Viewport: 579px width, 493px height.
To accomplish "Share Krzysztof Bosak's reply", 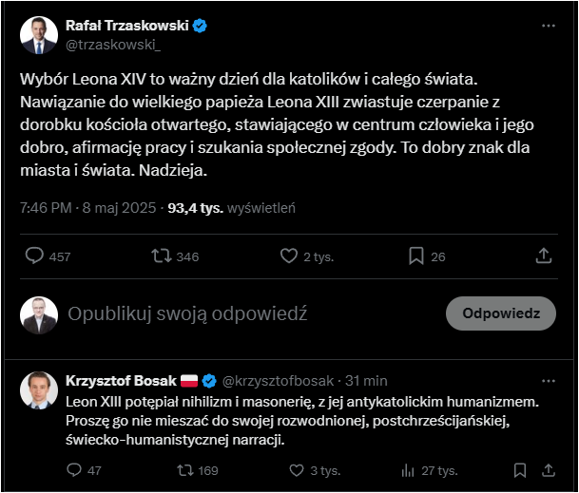I will click(549, 470).
